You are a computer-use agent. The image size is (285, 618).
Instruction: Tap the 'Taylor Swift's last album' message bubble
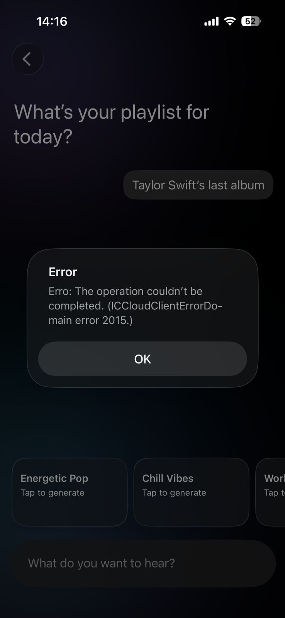point(198,185)
